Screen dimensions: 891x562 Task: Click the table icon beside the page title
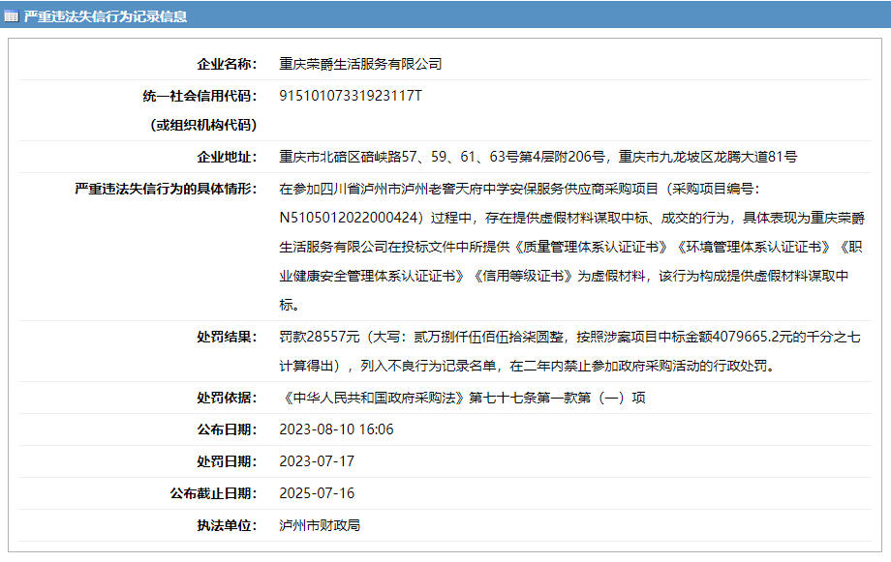[x=14, y=15]
